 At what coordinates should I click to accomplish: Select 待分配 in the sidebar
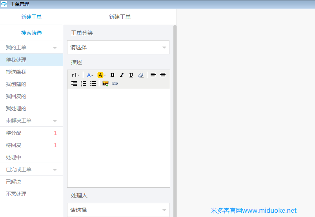14,133
